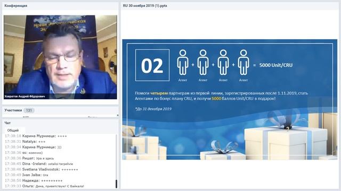Select Svetlana Vladivostok chat message
The height and width of the screenshot is (191, 341).
(42, 169)
